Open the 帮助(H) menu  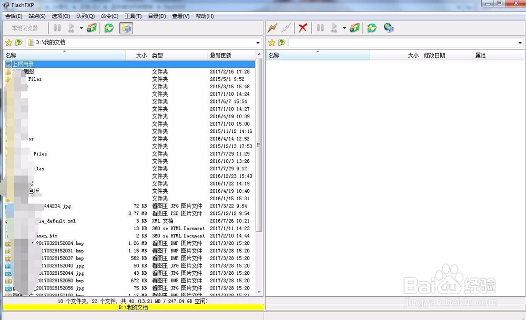(x=205, y=16)
